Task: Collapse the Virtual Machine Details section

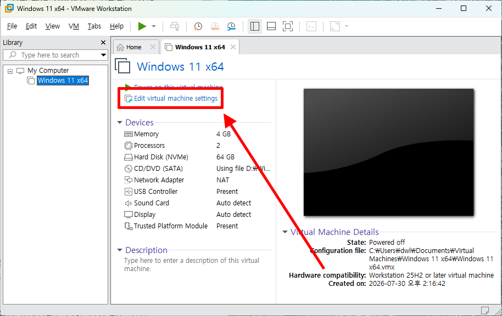Action: click(x=285, y=232)
